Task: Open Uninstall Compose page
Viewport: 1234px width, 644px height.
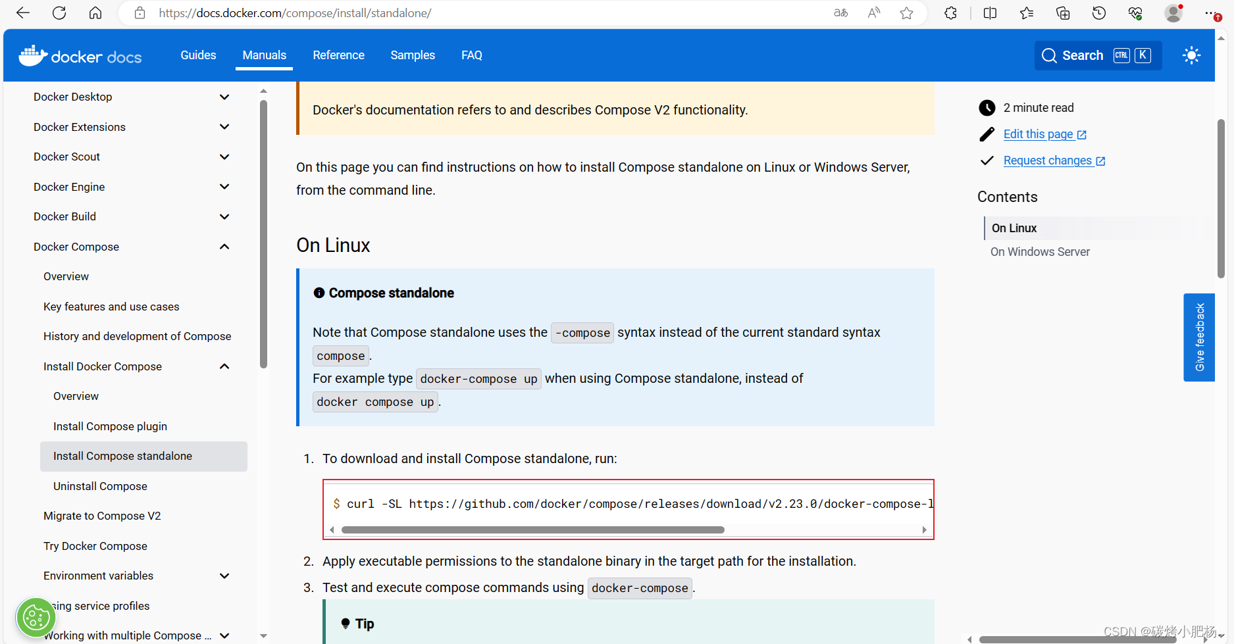Action: tap(100, 486)
